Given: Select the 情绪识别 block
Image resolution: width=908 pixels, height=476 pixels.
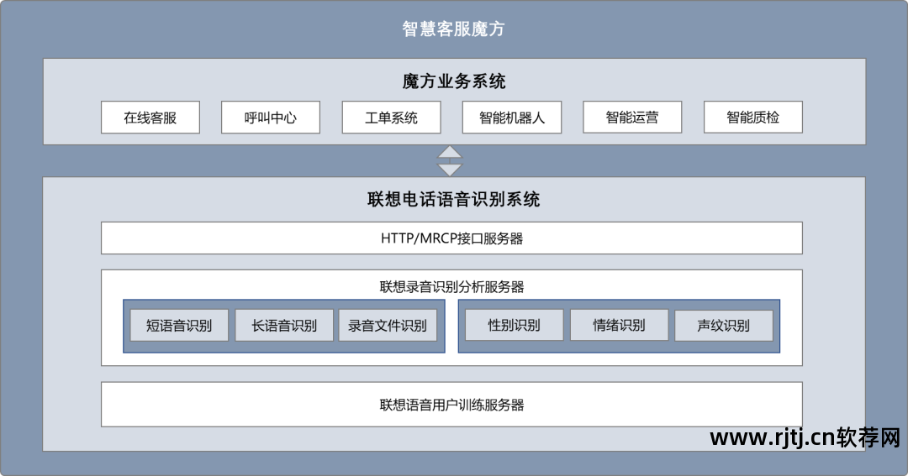Looking at the screenshot, I should coord(619,325).
